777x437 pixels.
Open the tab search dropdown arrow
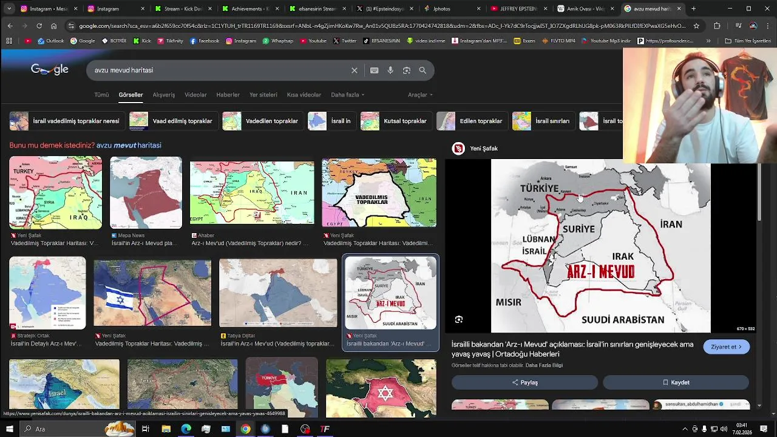point(8,8)
